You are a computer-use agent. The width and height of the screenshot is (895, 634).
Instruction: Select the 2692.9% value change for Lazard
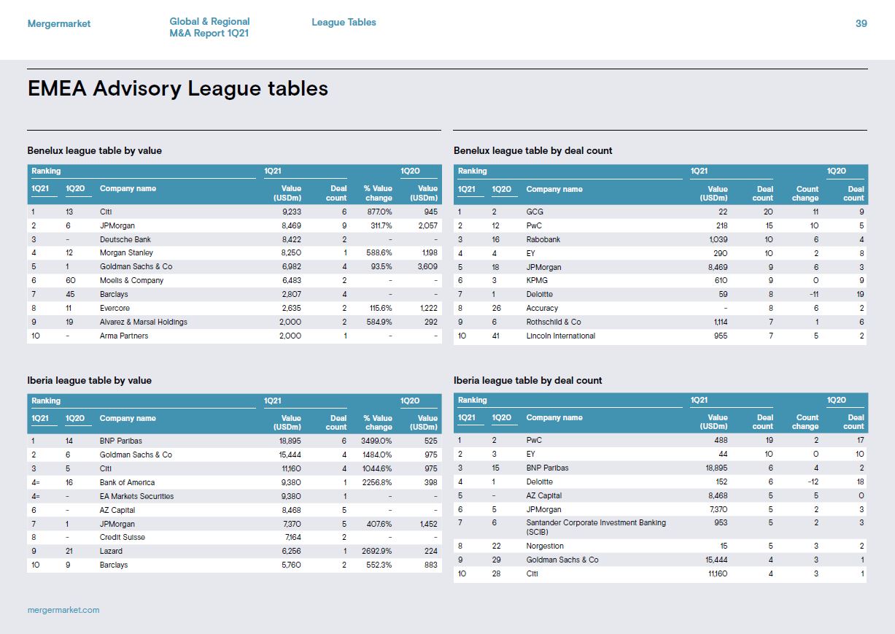(x=376, y=552)
